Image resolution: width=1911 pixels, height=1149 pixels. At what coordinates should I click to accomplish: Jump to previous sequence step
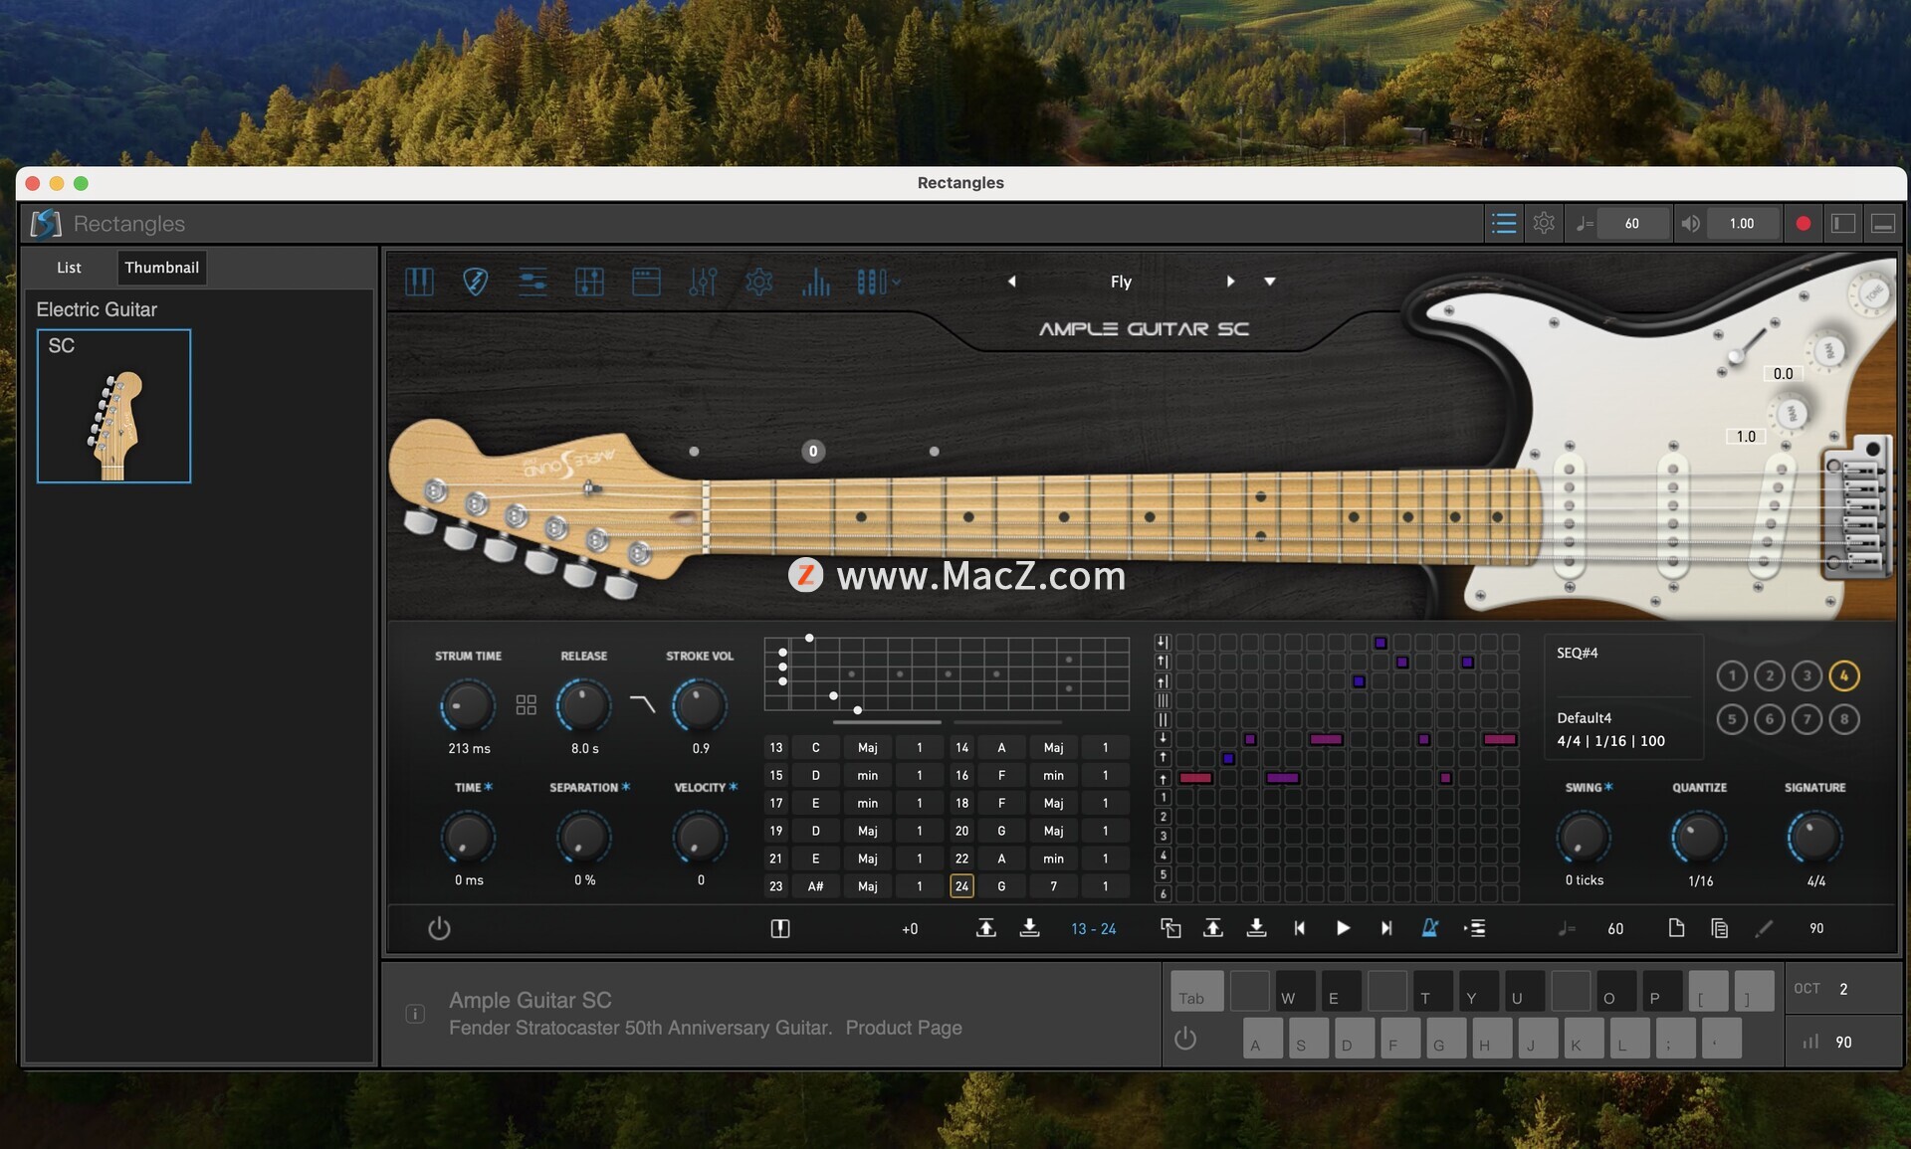click(1299, 928)
